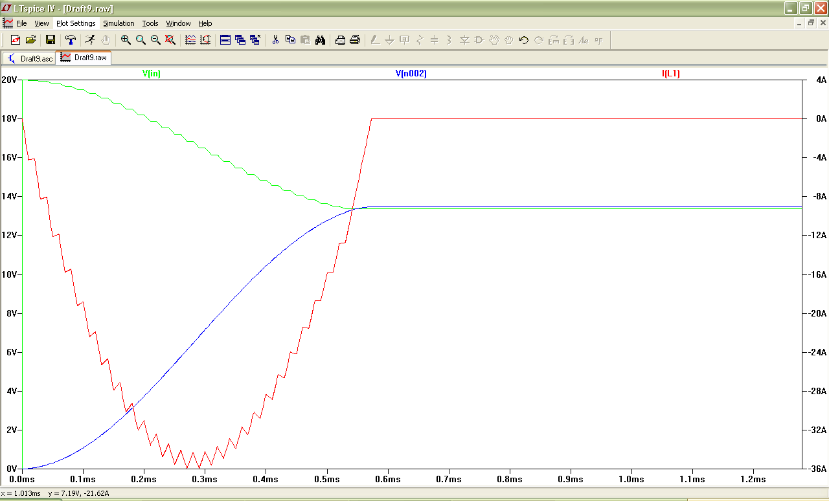
Task: Open the Tools menu
Action: click(150, 23)
